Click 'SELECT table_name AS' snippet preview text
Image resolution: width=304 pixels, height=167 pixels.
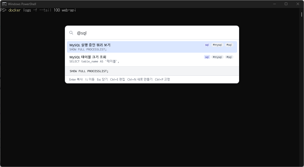(x=94, y=62)
